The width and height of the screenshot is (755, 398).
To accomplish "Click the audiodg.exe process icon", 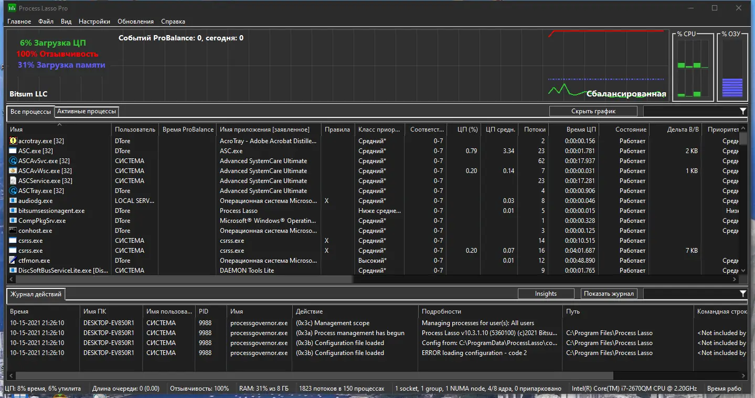I will click(13, 201).
